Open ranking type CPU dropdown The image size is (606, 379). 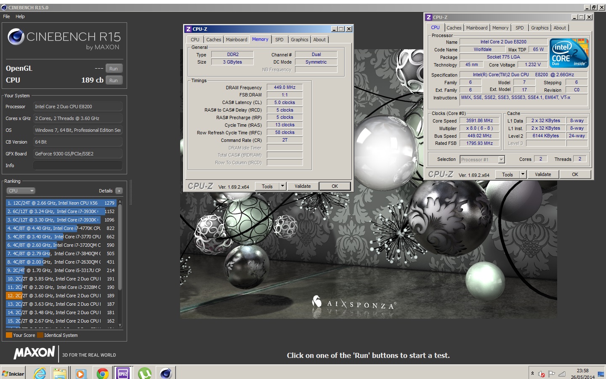click(21, 191)
